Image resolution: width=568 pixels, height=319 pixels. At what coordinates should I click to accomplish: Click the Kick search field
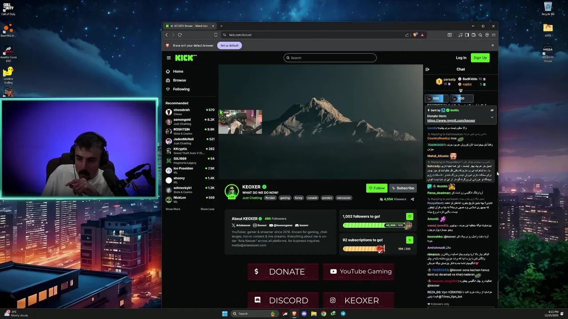coord(330,58)
